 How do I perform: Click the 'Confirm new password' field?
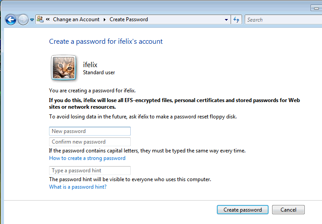[90, 142]
